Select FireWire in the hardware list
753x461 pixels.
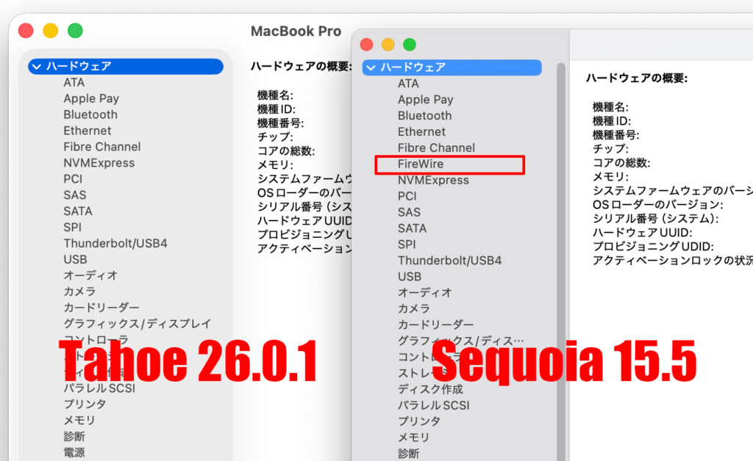click(x=421, y=164)
